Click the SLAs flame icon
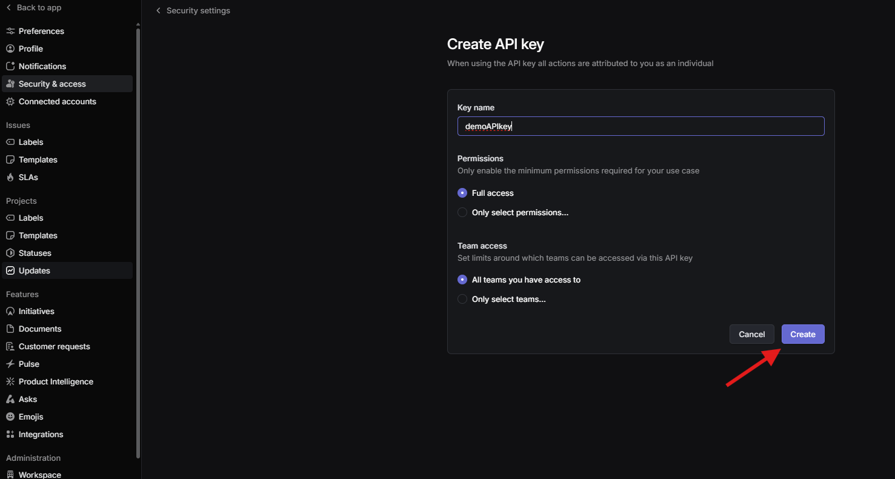 point(10,177)
